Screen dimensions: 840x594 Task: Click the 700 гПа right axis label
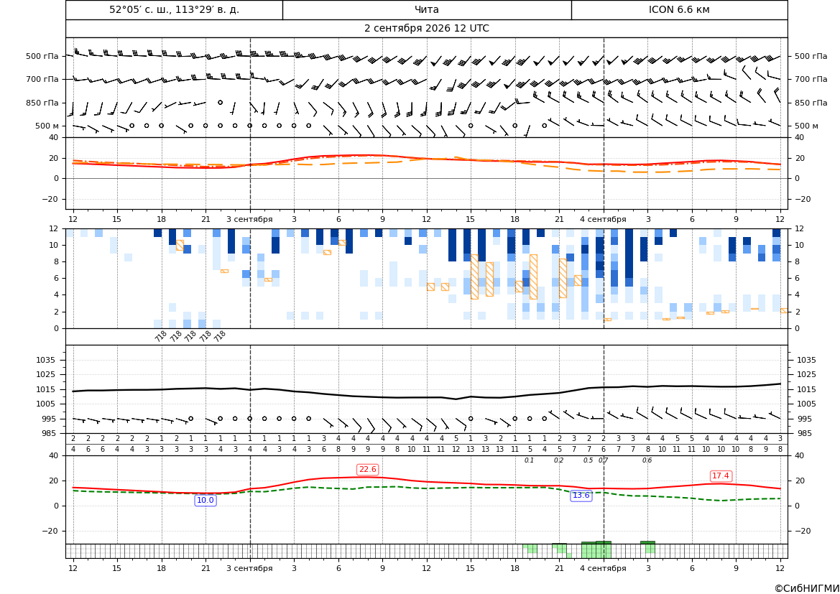click(811, 79)
